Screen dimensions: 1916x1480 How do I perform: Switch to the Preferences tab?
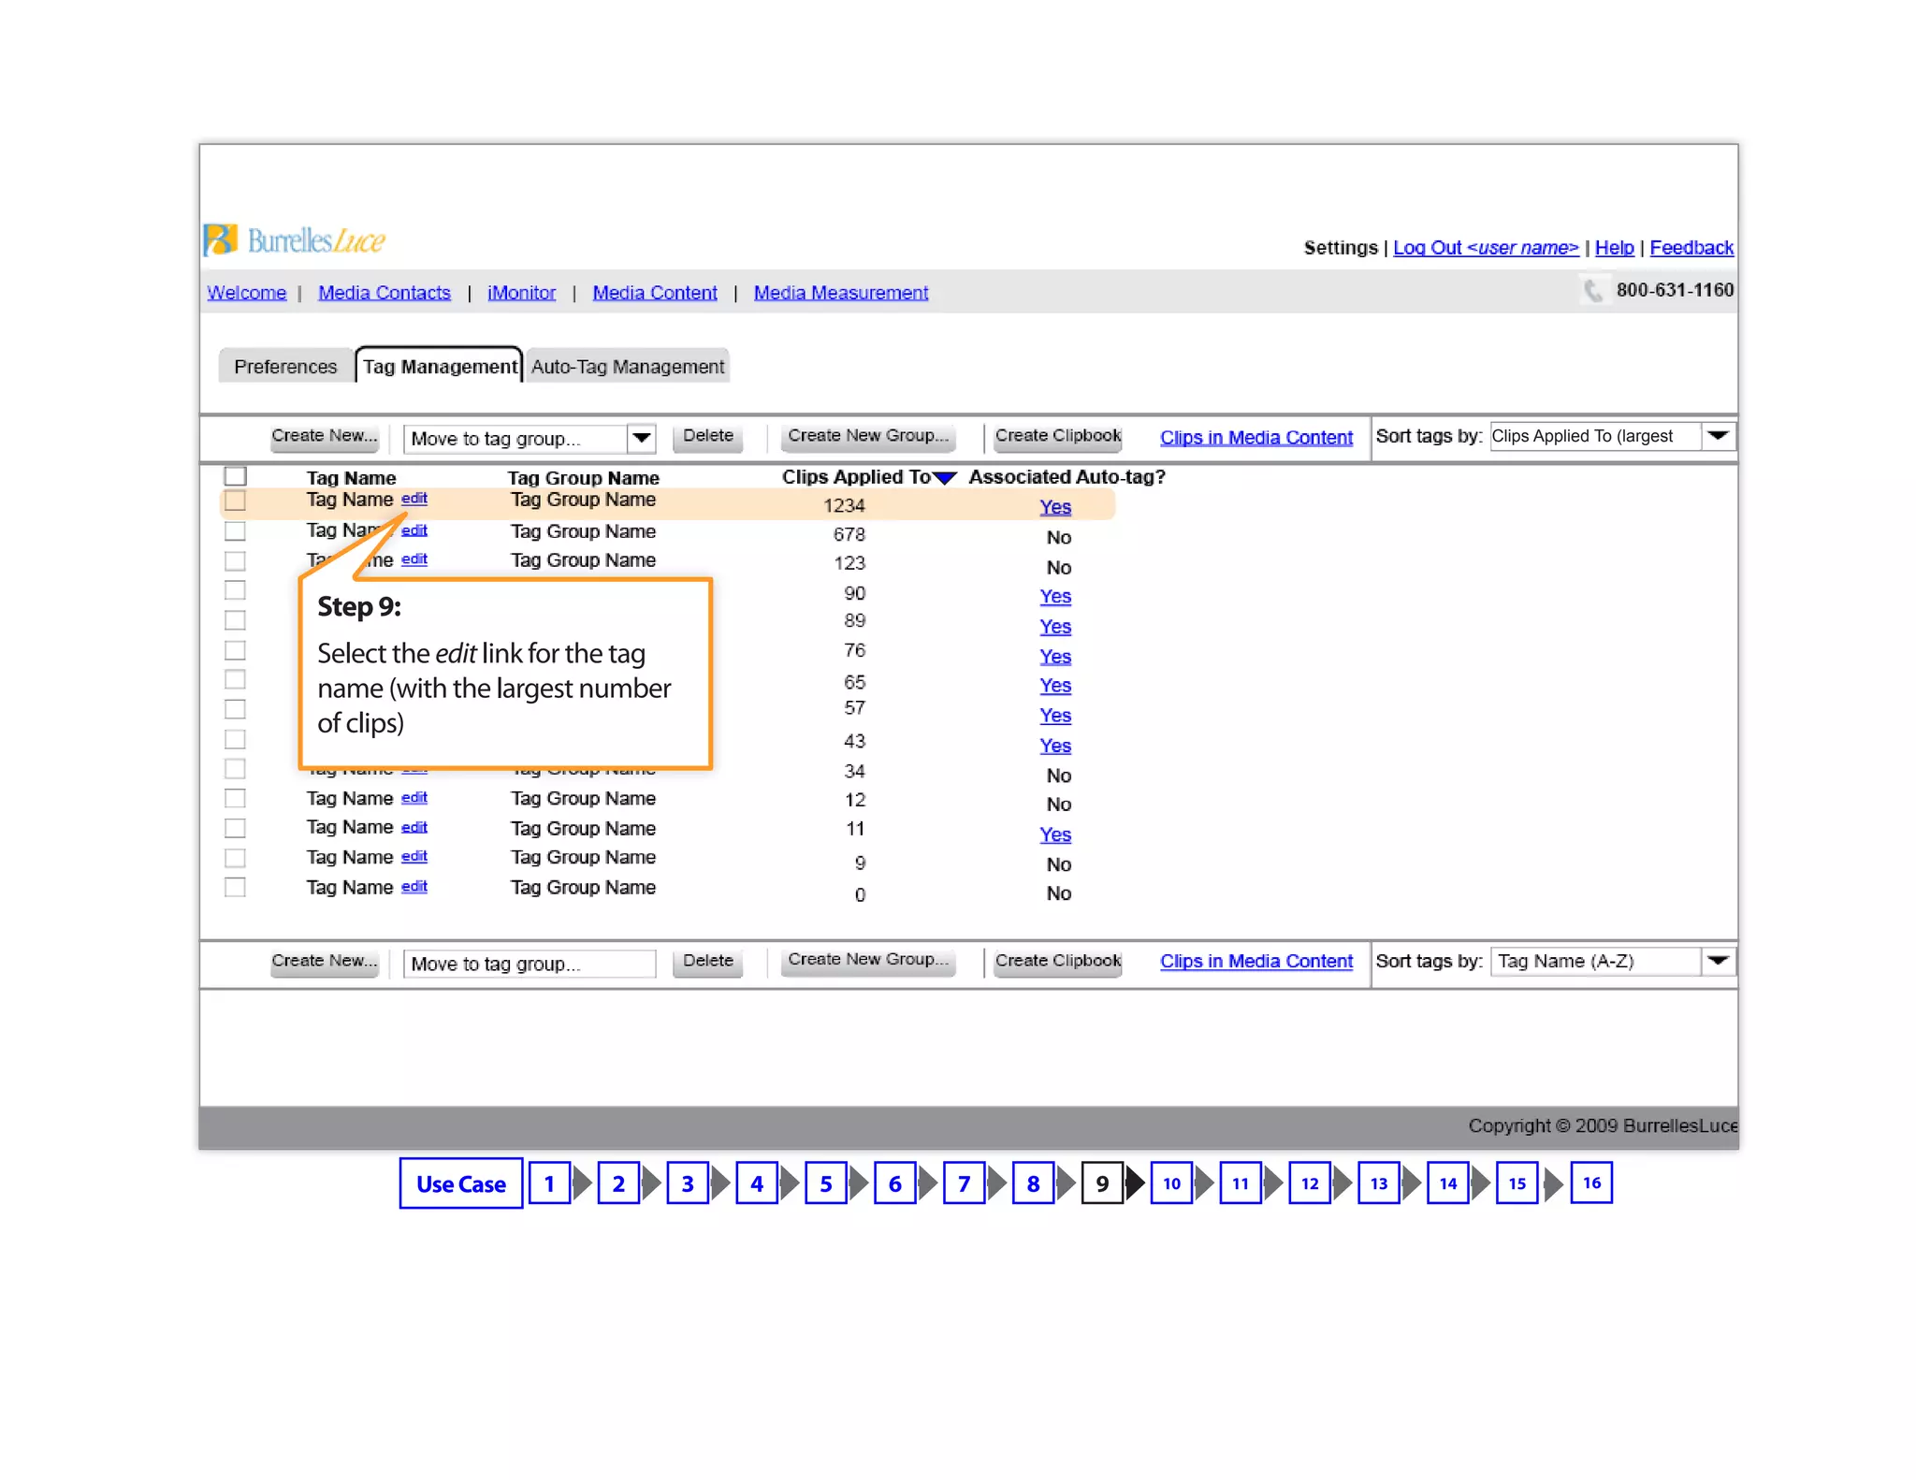pos(285,366)
